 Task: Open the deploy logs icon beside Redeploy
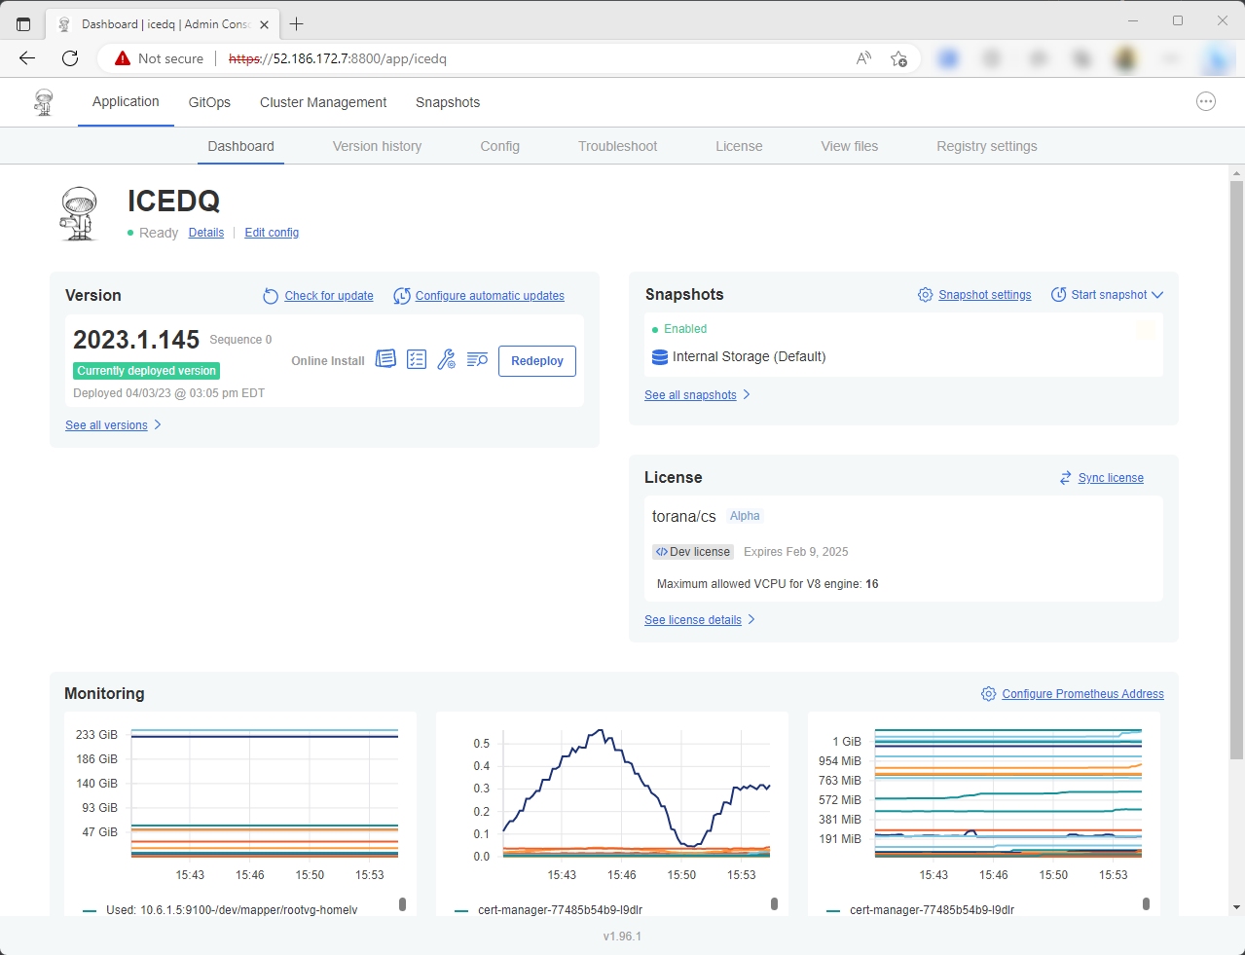pos(477,359)
